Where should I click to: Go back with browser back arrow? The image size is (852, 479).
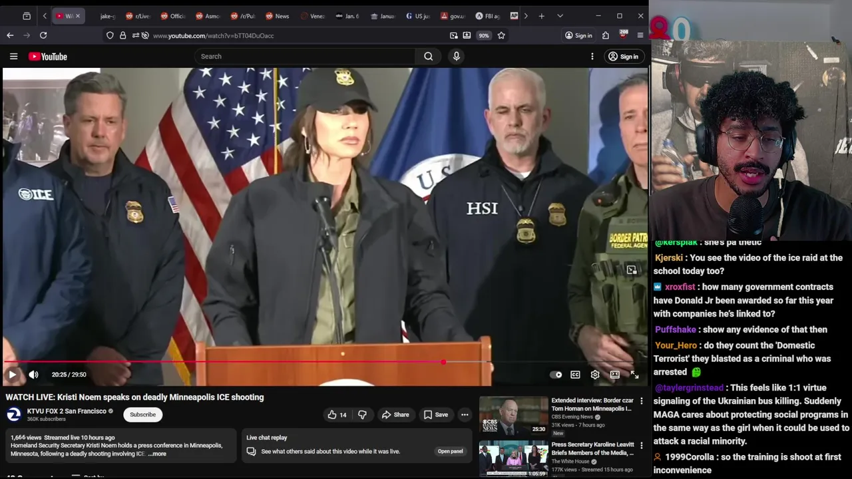(10, 35)
